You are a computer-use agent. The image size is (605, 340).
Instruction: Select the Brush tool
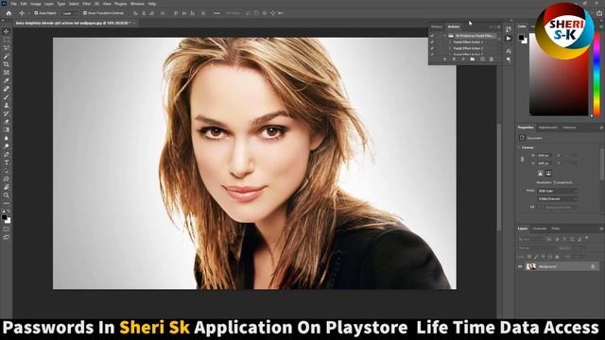(7, 97)
